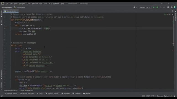Click the shield icon in the top toolbar
Screen dimensions: 177x99
pyautogui.click(x=175, y=7)
